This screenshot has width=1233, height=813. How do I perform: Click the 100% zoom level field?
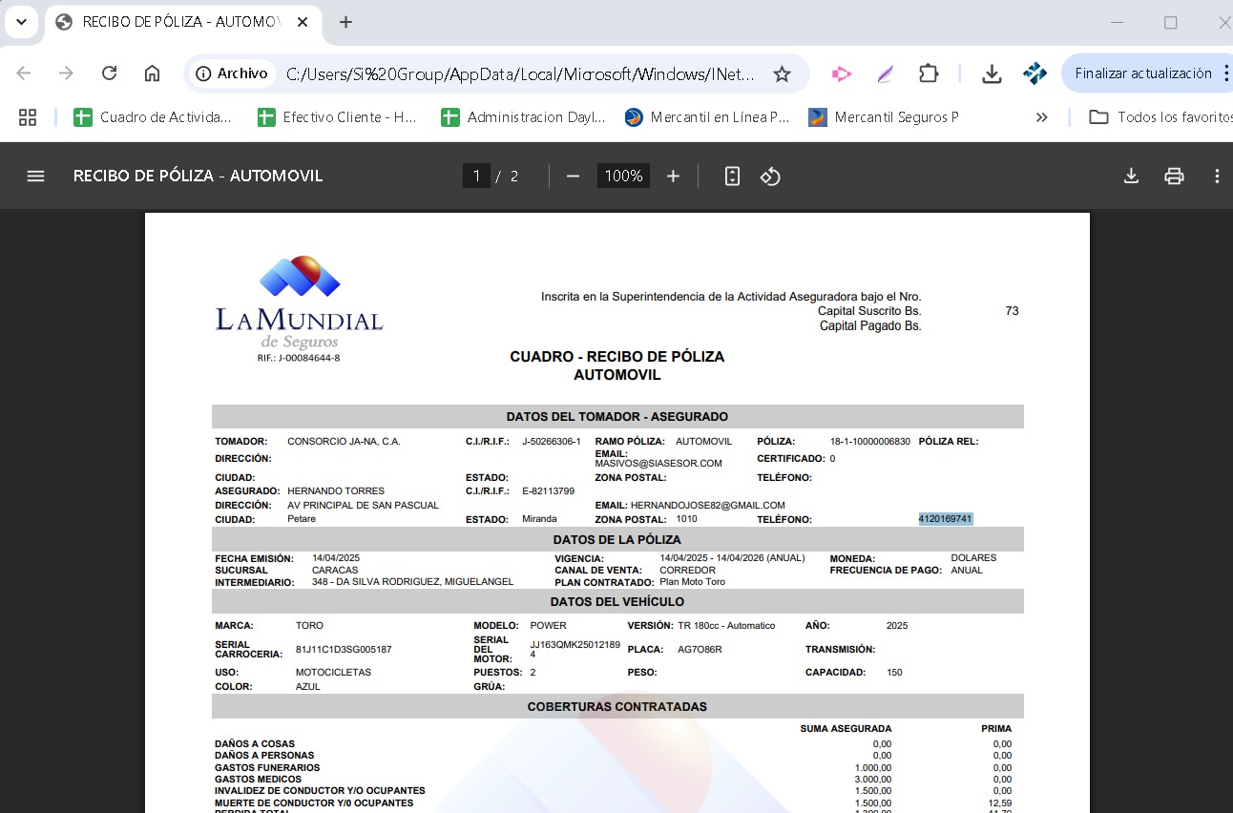623,176
